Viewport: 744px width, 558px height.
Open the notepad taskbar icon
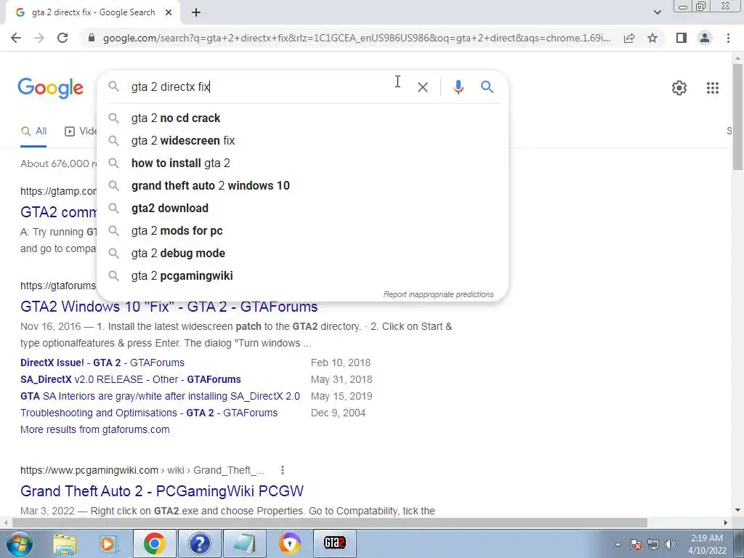click(x=244, y=543)
